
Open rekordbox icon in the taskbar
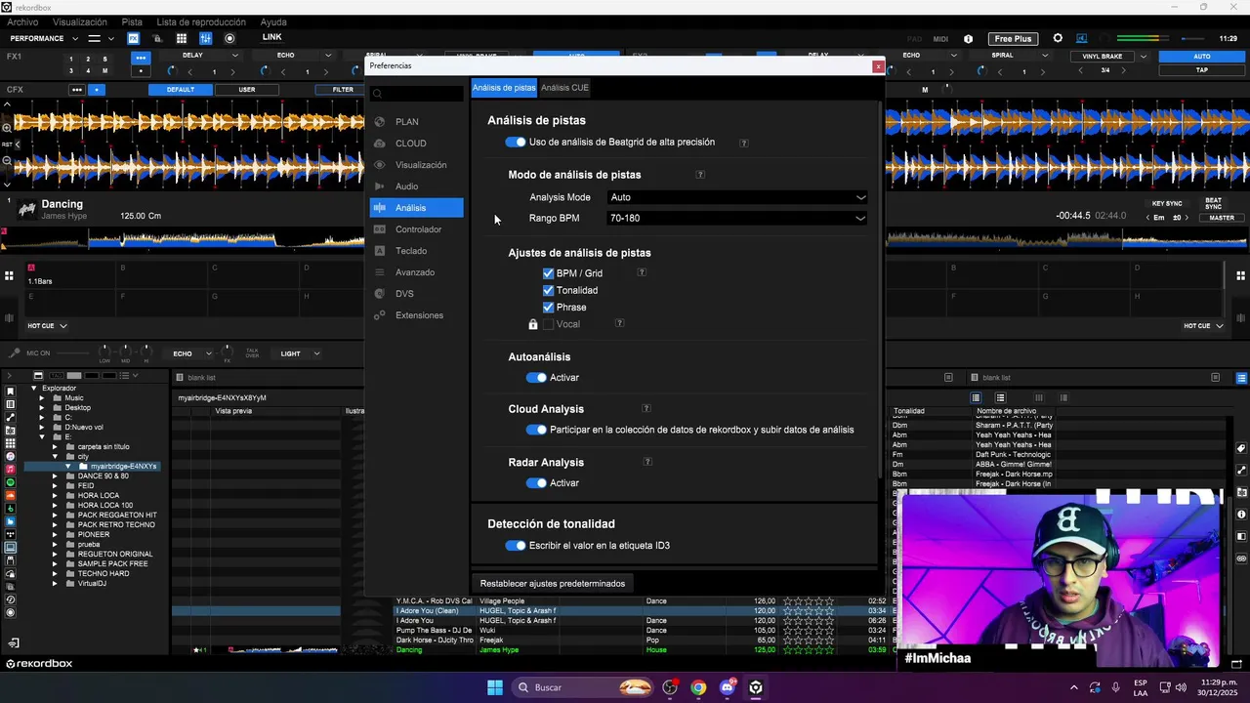coord(756,687)
